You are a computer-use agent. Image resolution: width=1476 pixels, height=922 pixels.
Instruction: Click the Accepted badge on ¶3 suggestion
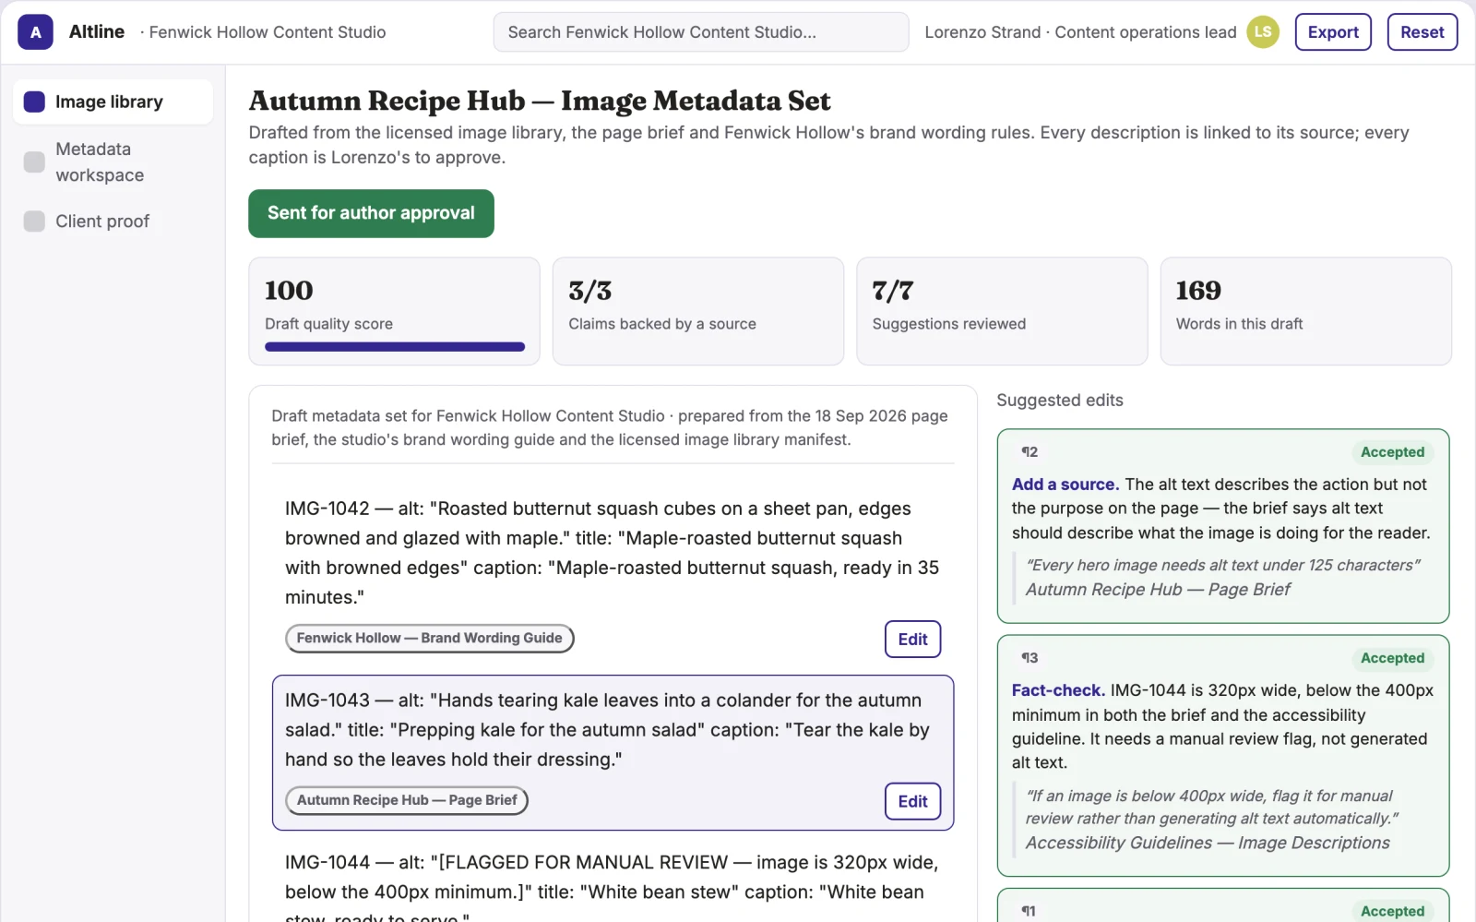1392,658
